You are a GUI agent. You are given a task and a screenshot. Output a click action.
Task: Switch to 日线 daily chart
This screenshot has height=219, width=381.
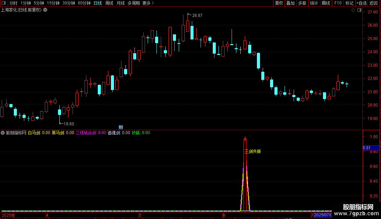(97, 3)
